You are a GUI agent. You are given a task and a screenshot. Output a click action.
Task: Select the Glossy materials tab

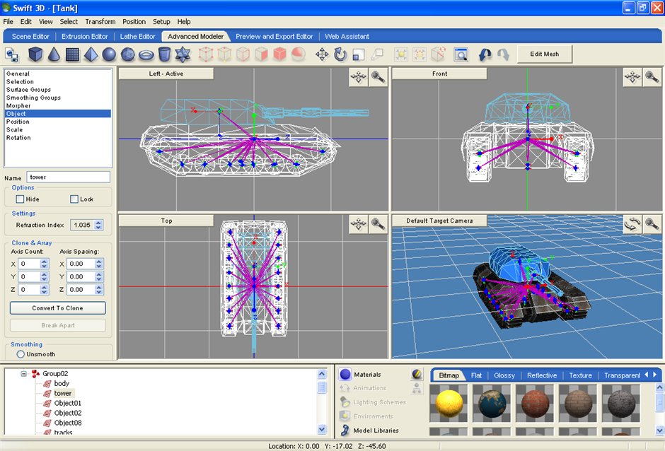(504, 375)
